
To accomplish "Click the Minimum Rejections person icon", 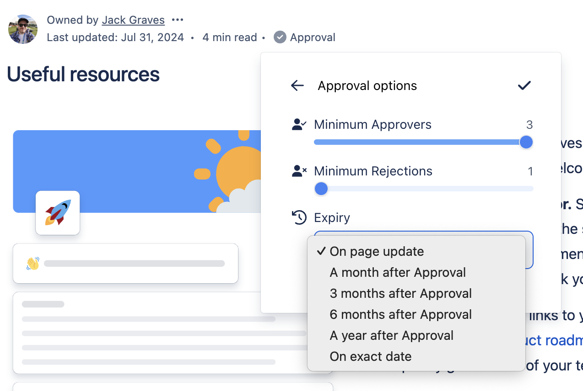I will coord(299,171).
